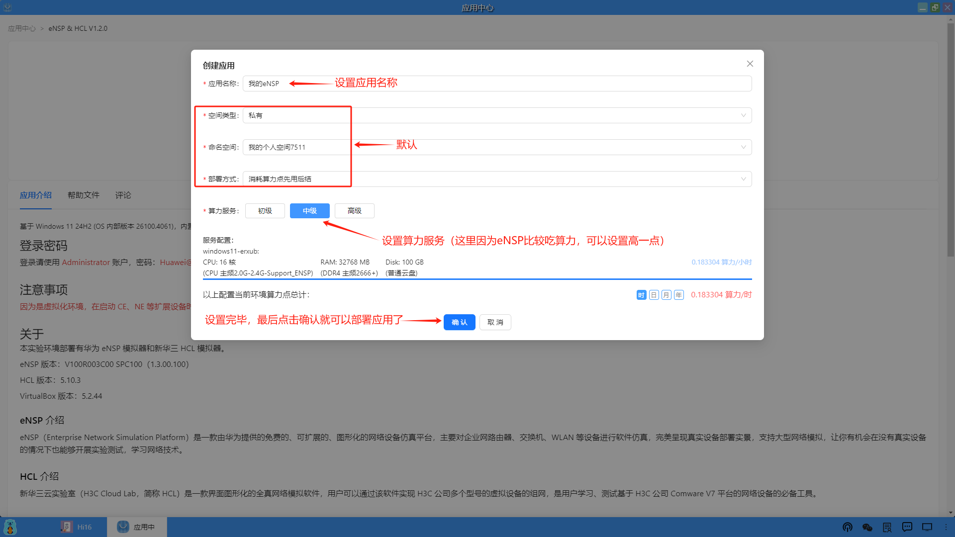955x537 pixels.
Task: Open the message chat icon in taskbar
Action: [x=907, y=527]
